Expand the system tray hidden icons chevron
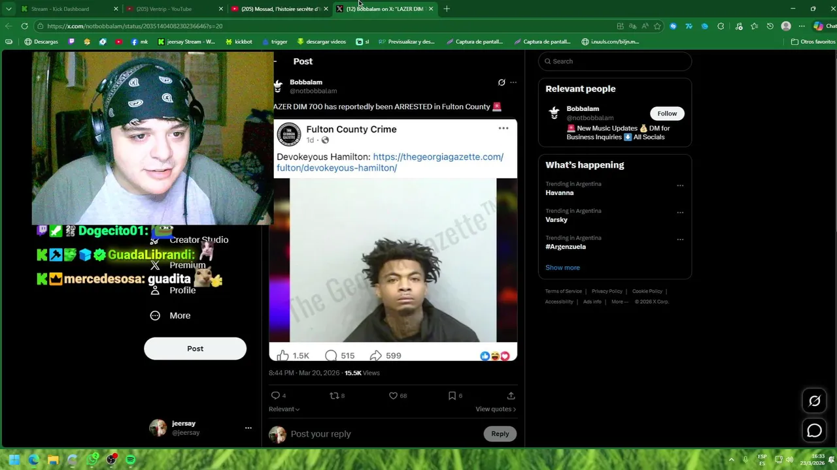 (x=732, y=460)
